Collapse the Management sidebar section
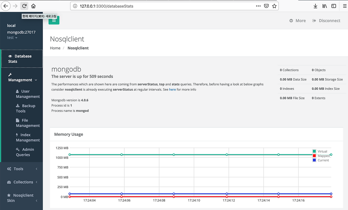 pyautogui.click(x=23, y=77)
